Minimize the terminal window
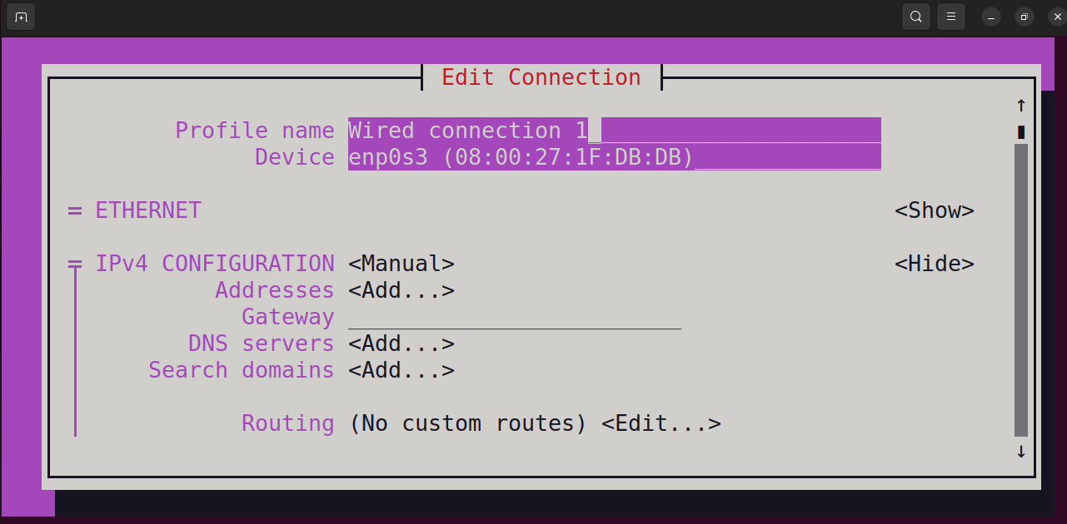This screenshot has height=524, width=1067. [x=991, y=17]
